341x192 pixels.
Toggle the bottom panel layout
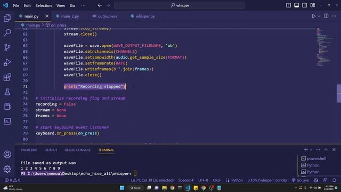pos(296,5)
